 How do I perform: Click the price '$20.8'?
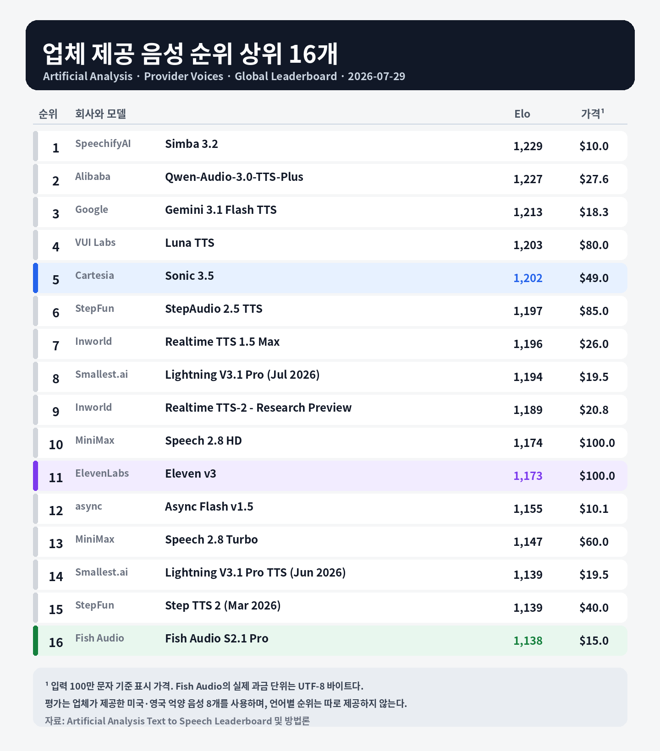[594, 410]
